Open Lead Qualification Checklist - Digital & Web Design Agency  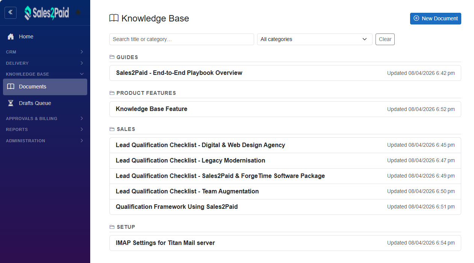tap(285, 145)
